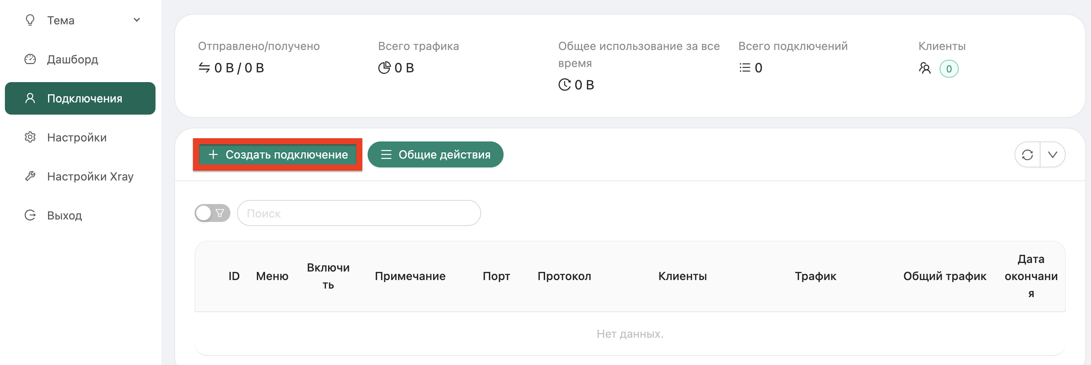Click the Всего трафика pie chart indicator
1091x365 pixels.
point(386,68)
